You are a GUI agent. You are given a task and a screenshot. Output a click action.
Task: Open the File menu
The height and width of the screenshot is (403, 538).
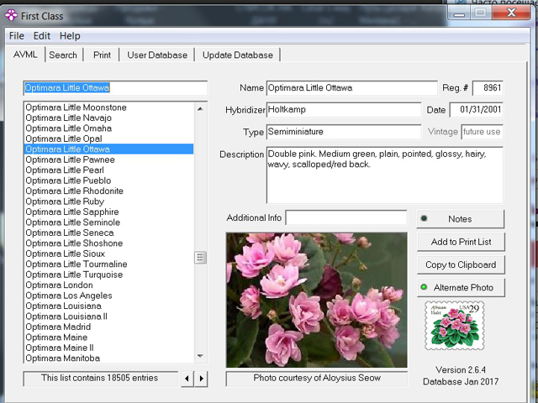pyautogui.click(x=17, y=35)
